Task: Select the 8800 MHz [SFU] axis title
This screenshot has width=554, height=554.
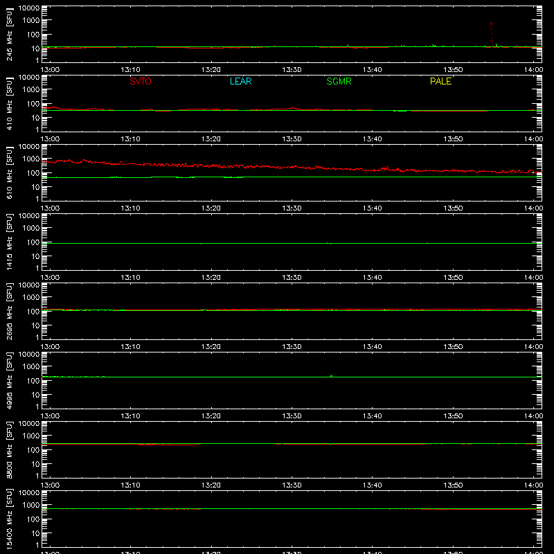Action: point(9,449)
